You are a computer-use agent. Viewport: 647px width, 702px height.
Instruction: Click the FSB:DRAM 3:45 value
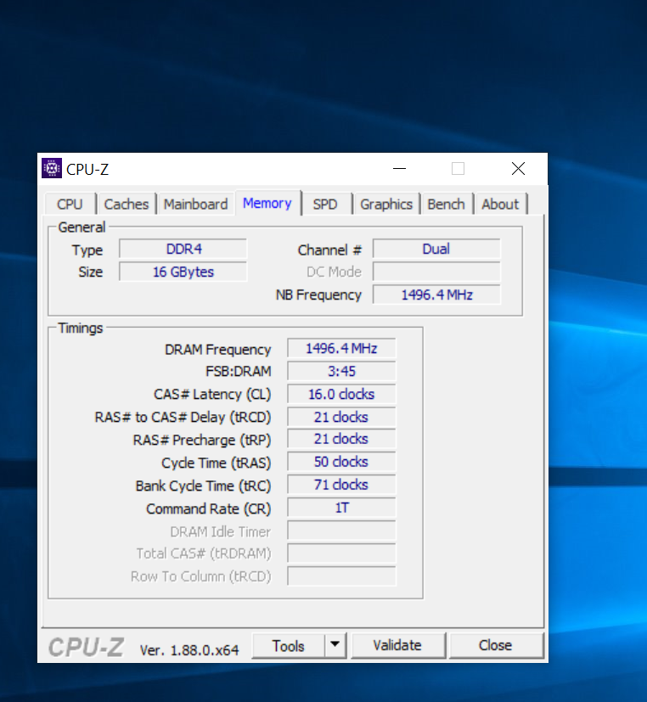[341, 371]
